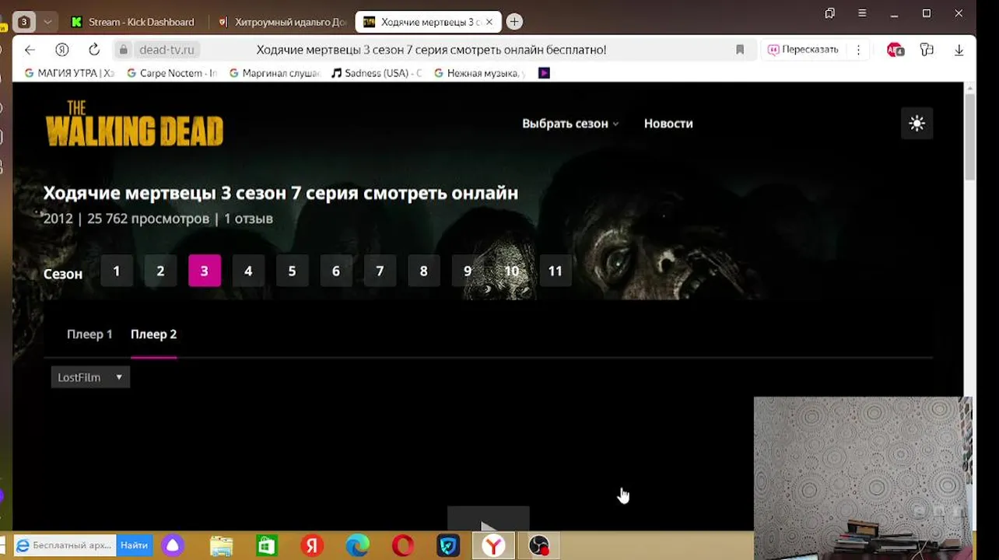Switch to Хитроумный идальго tab
The width and height of the screenshot is (999, 560).
pos(282,22)
